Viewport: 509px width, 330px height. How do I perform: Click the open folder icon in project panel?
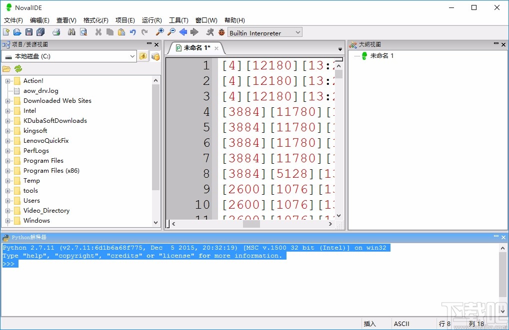click(x=6, y=69)
